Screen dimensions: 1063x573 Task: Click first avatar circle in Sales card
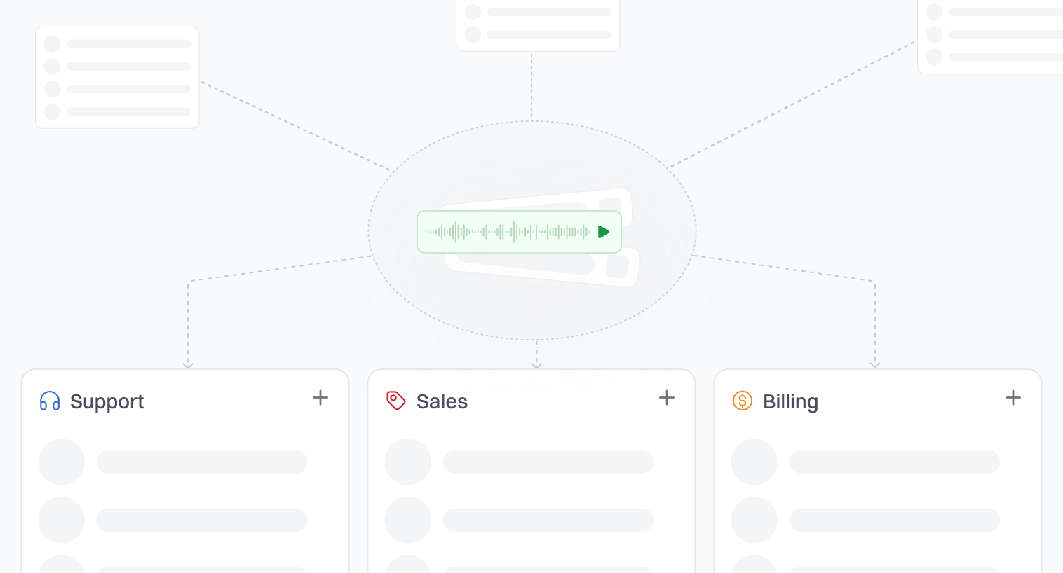[408, 462]
